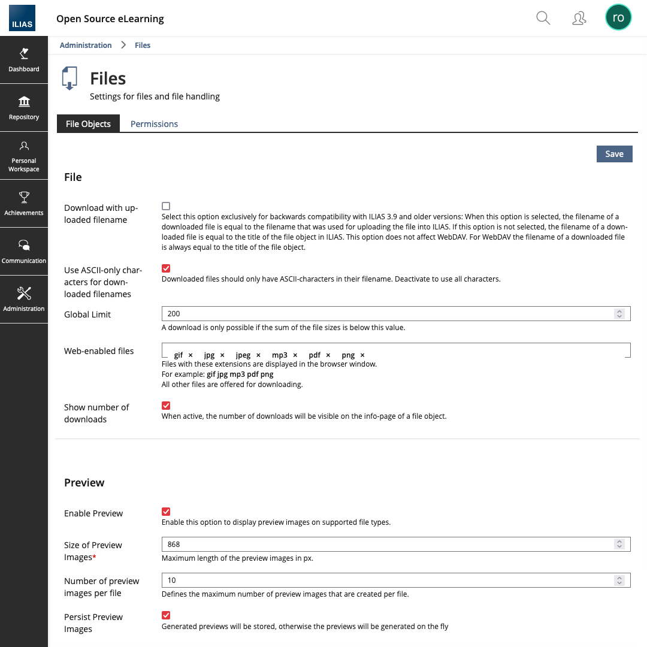Screen dimensions: 647x647
Task: Remove the mp3 extension tag
Action: pos(295,355)
